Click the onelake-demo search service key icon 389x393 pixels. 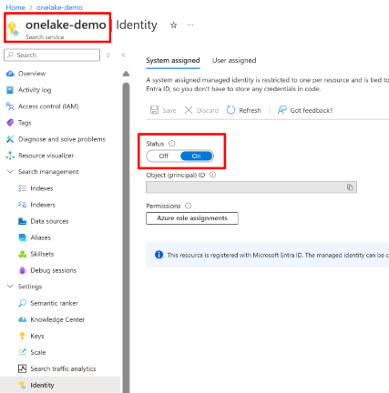coord(14,29)
